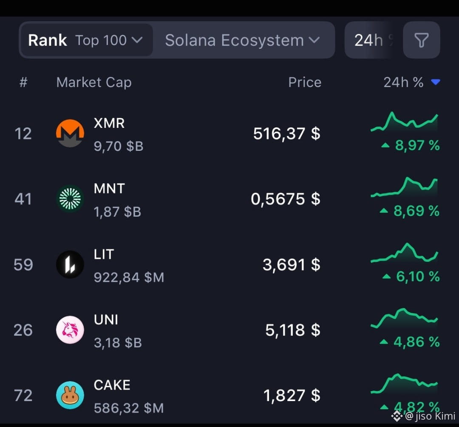Sort by rank number column header
The image size is (459, 427).
coord(23,82)
